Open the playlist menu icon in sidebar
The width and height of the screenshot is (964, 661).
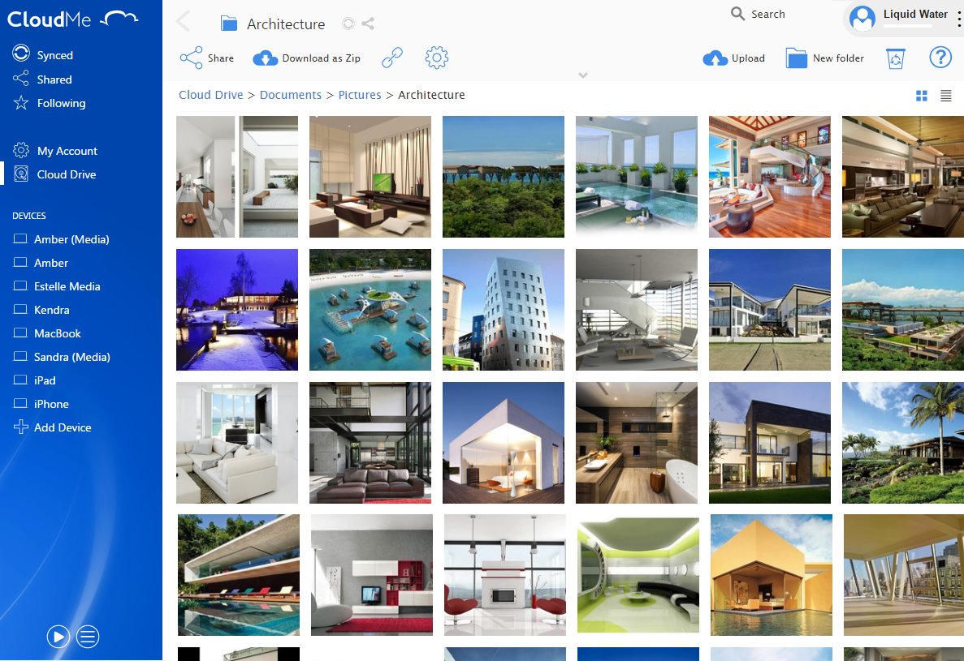click(x=88, y=637)
